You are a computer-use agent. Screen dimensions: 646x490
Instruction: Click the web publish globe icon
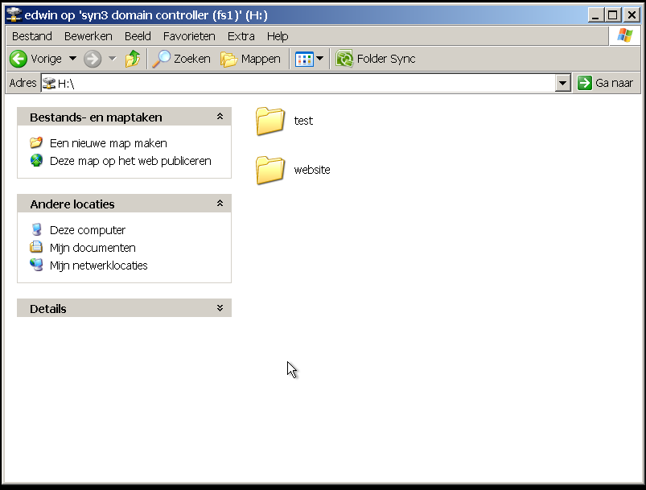36,160
